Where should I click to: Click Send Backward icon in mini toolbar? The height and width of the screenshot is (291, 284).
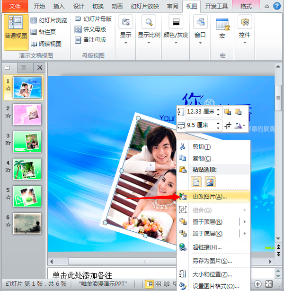[238, 112]
